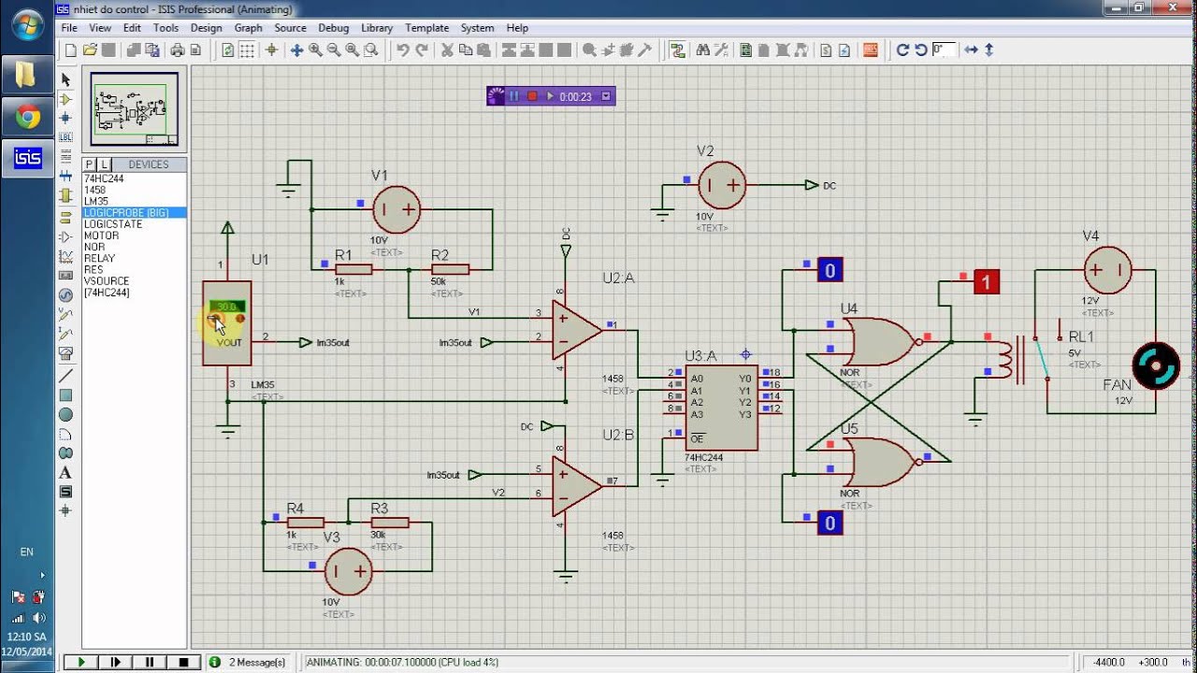The width and height of the screenshot is (1197, 673).
Task: Select the 2D Graphics Text 'A' tool
Action: pos(65,472)
